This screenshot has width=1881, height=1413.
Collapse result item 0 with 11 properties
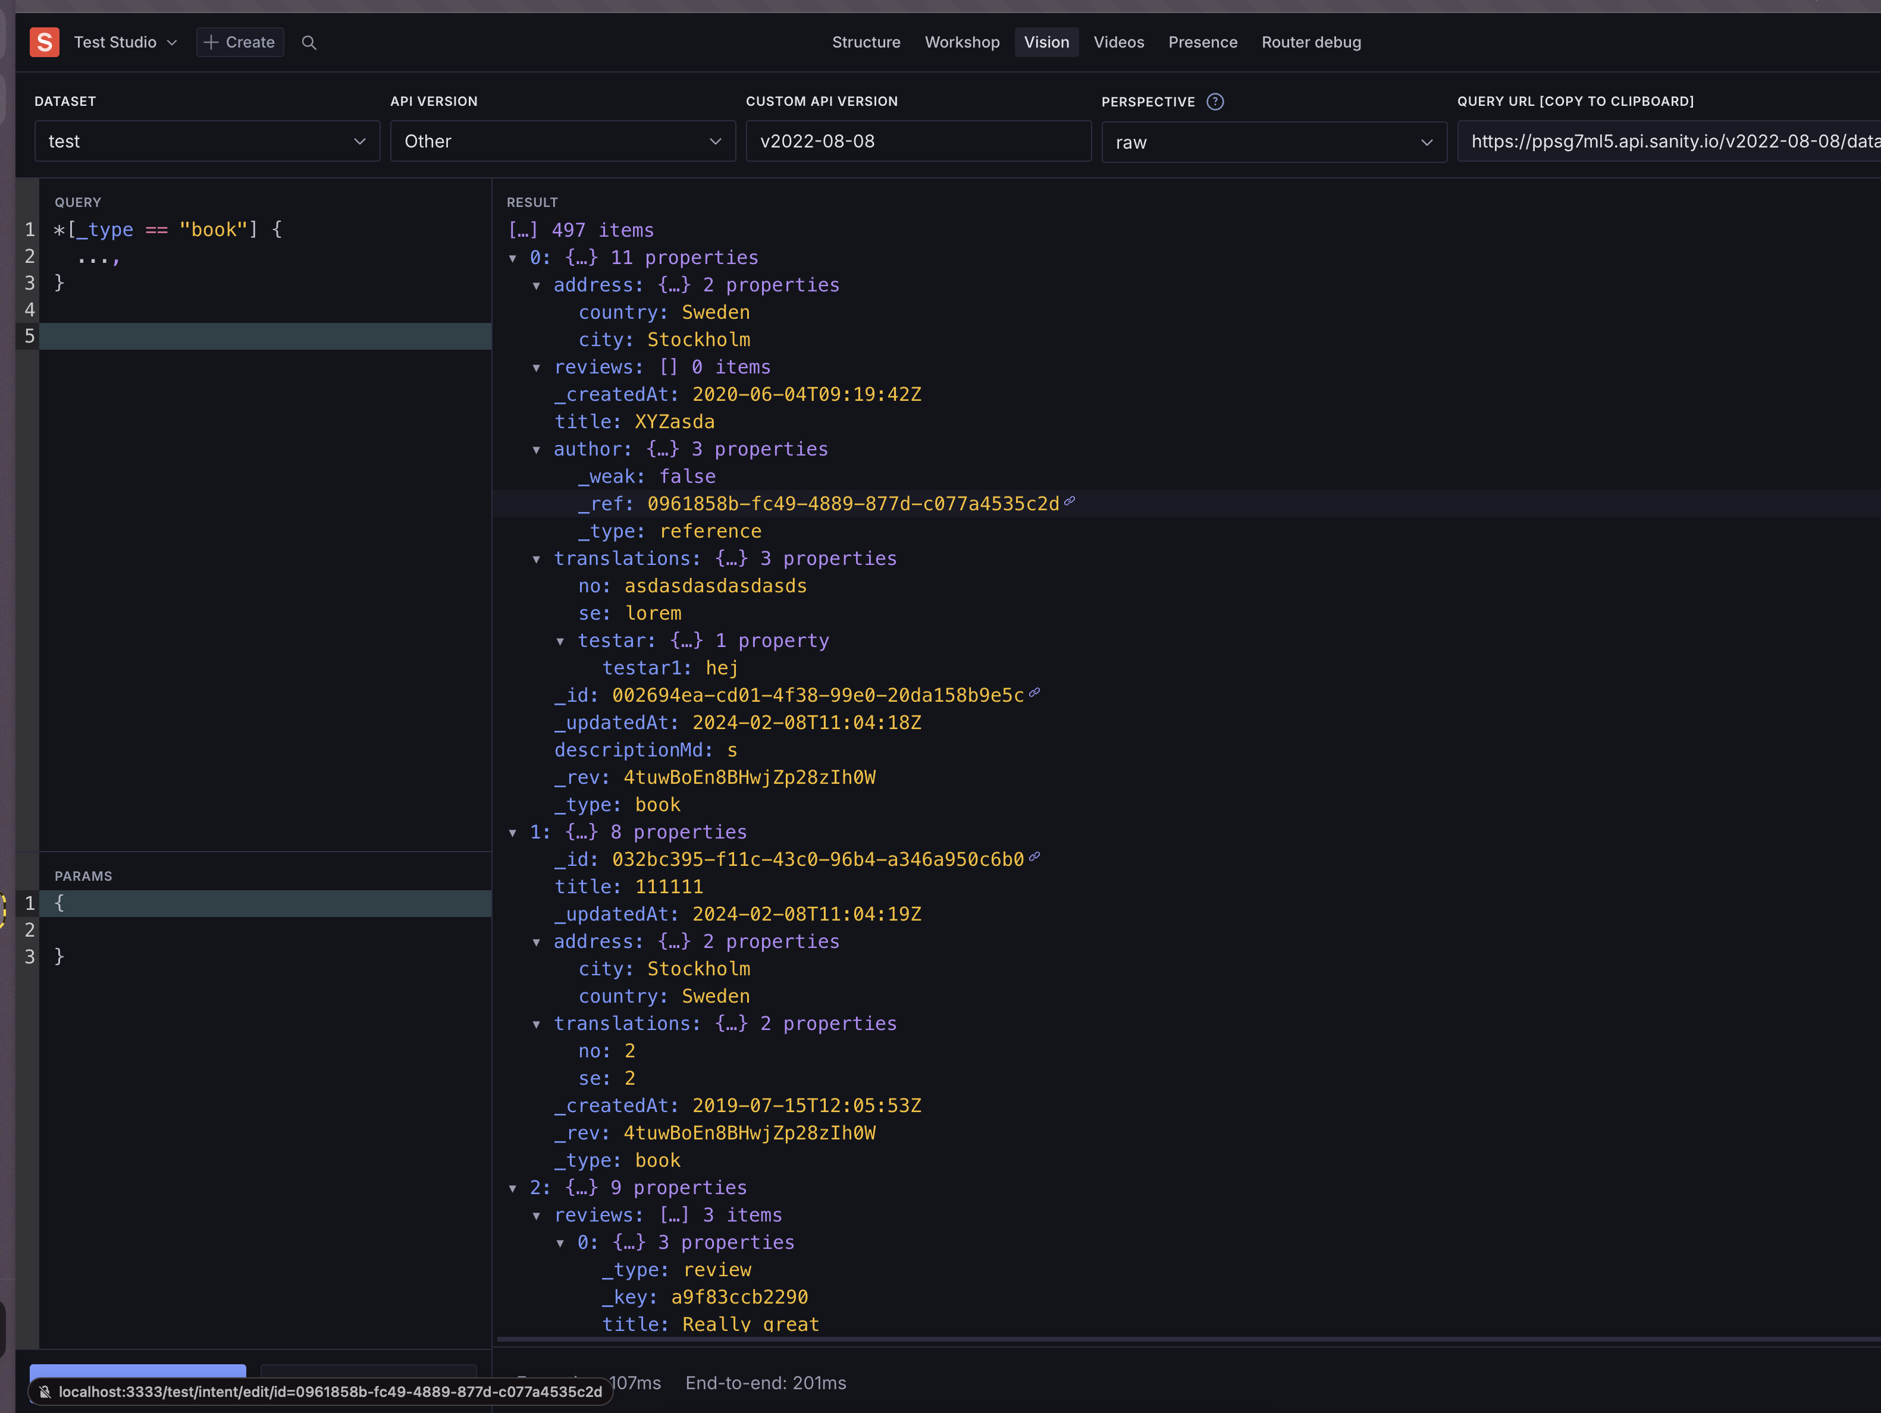point(513,259)
